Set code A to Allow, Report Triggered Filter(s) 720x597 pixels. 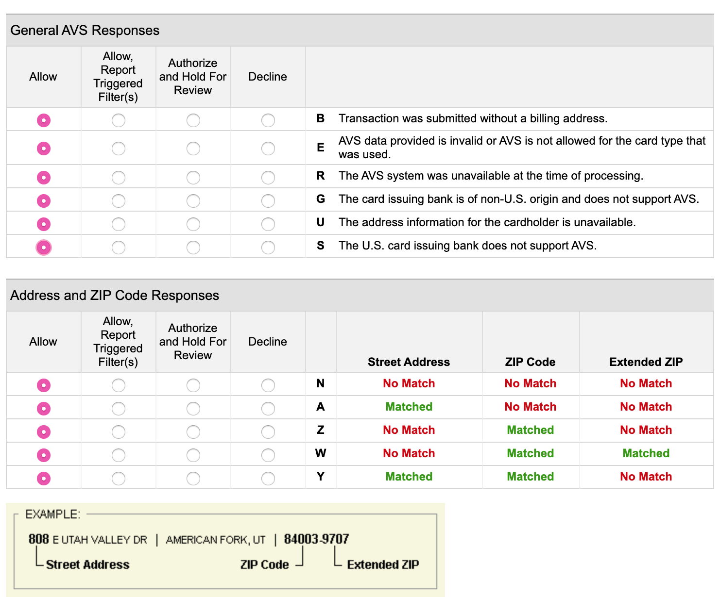[x=118, y=408]
